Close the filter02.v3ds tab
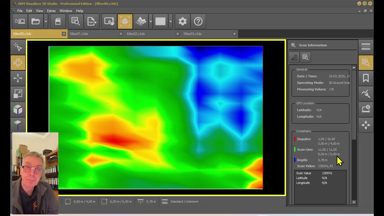 pyautogui.click(x=178, y=34)
